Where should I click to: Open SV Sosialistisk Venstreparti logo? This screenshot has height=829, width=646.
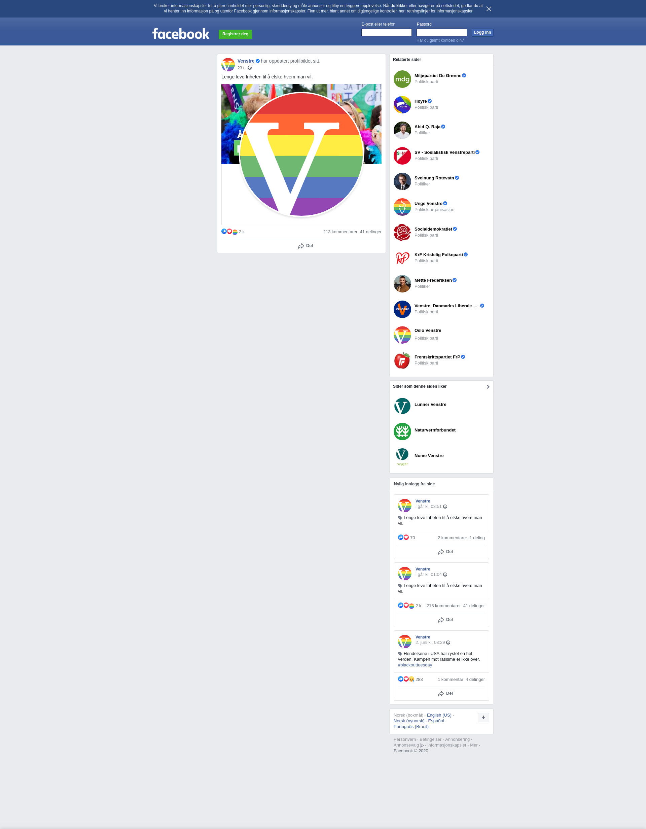(402, 156)
